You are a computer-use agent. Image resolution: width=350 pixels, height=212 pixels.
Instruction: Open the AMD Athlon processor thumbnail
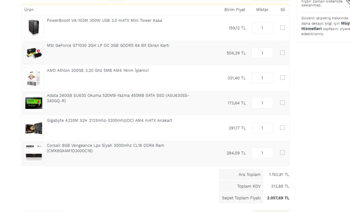tap(34, 78)
